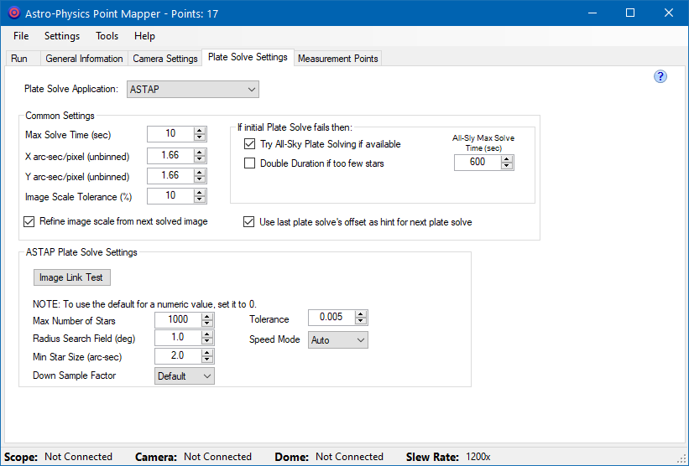Image resolution: width=689 pixels, height=466 pixels.
Task: Enable Double Duration if too few stars
Action: [249, 163]
